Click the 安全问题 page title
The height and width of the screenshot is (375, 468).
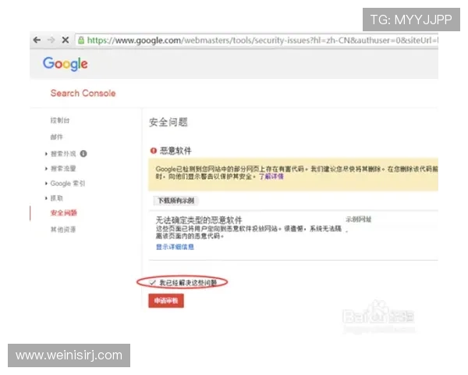(x=168, y=123)
